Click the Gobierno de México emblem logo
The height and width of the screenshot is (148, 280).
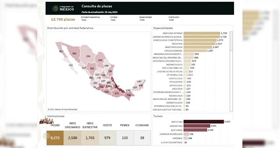[55, 8]
